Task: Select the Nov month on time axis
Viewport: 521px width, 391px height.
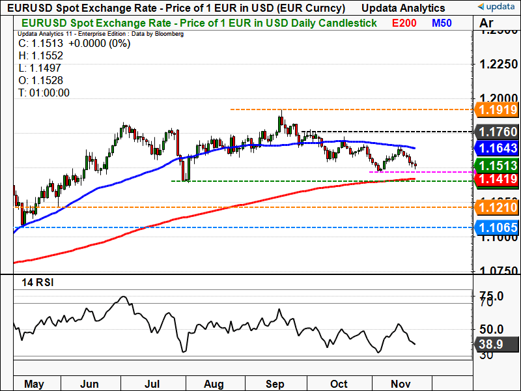Action: point(400,384)
